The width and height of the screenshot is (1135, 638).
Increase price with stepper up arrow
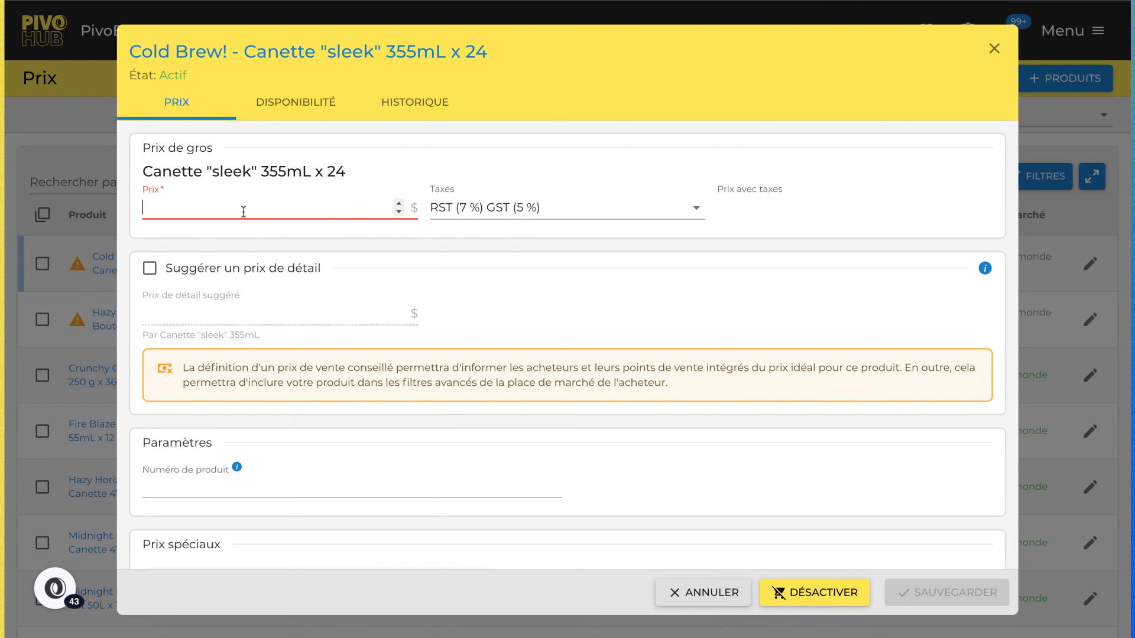click(399, 203)
